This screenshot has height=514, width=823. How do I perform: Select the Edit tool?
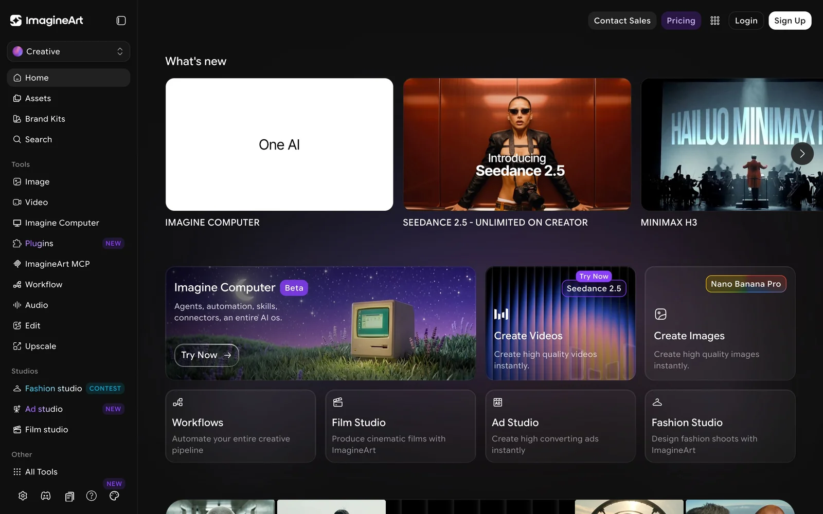click(68, 325)
